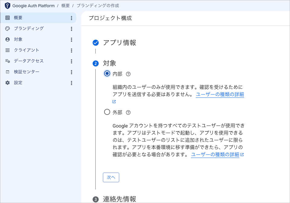Viewport: 290px width, 203px height.
Task: Open the three-dot menu for 対象
Action: [x=72, y=39]
